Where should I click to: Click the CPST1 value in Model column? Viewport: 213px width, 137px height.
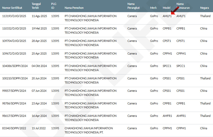[x=167, y=41]
